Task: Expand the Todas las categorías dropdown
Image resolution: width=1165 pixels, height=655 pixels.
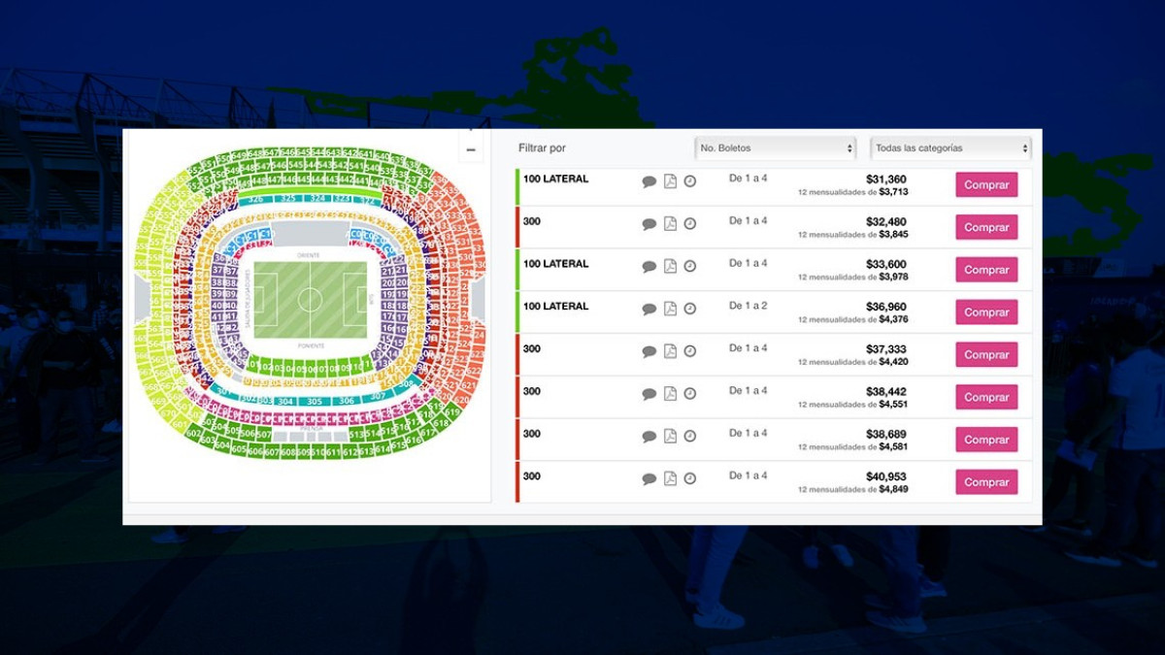Action: 950,148
